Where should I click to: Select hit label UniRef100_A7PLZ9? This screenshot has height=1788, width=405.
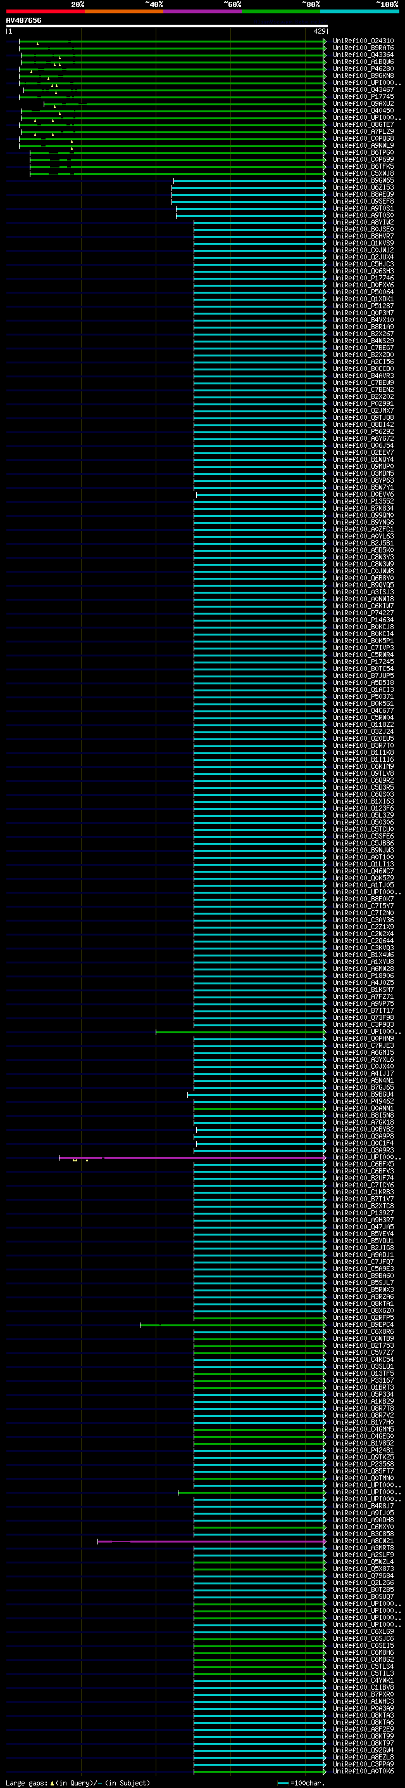(363, 131)
